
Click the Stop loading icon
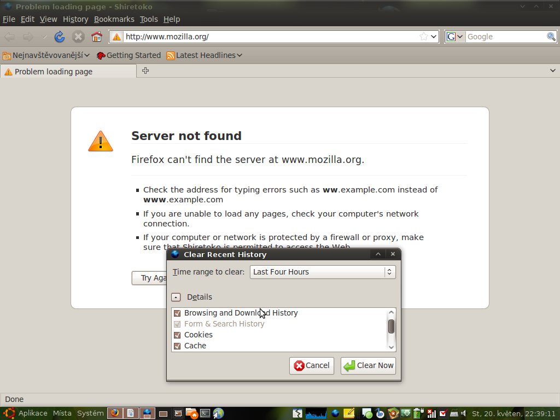click(78, 37)
